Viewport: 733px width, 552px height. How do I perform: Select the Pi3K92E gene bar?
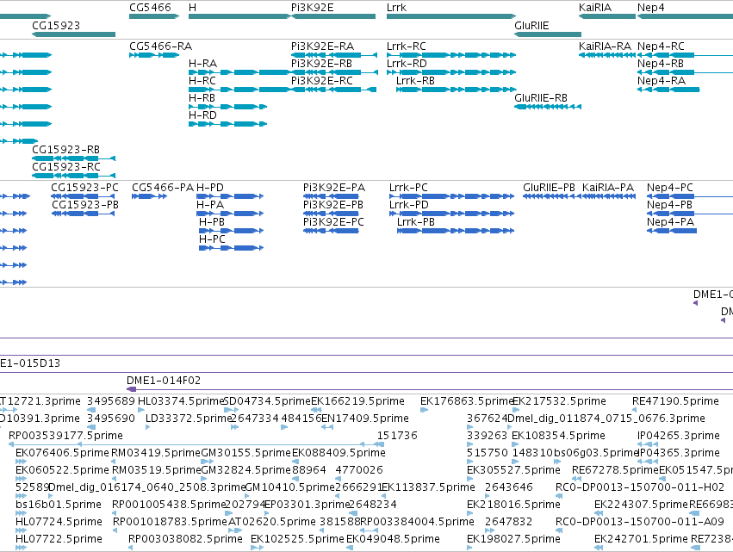[333, 16]
